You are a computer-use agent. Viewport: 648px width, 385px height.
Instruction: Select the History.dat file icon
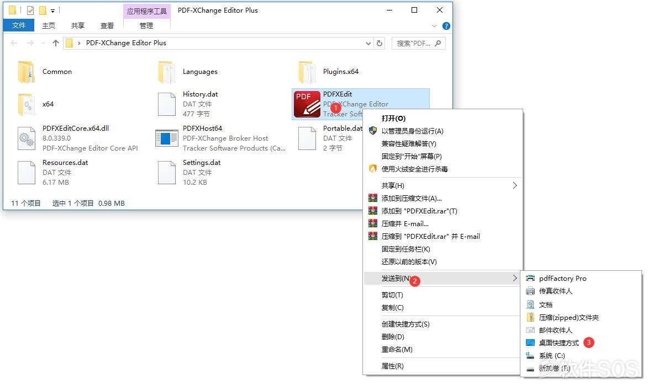click(x=167, y=104)
